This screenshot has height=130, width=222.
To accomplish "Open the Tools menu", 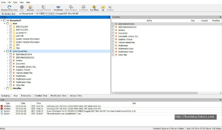I will click(x=15, y=2).
